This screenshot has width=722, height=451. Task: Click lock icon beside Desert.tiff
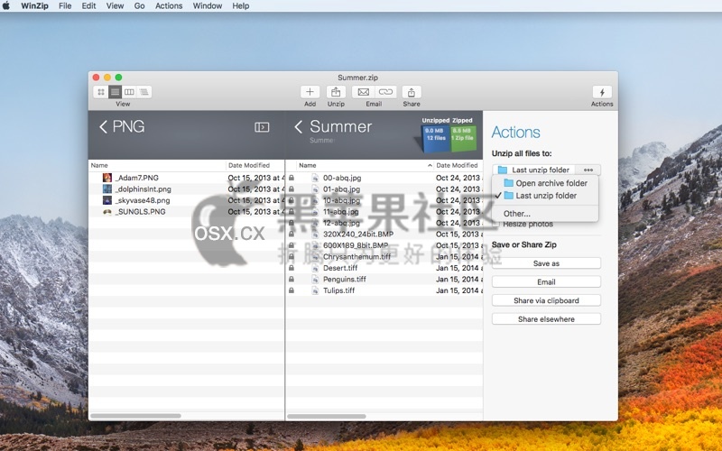tap(292, 268)
